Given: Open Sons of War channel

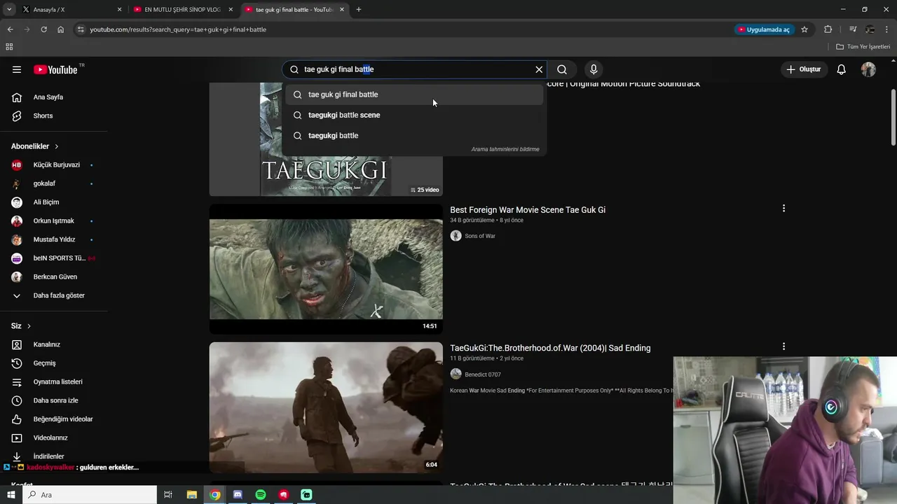Looking at the screenshot, I should 480,236.
